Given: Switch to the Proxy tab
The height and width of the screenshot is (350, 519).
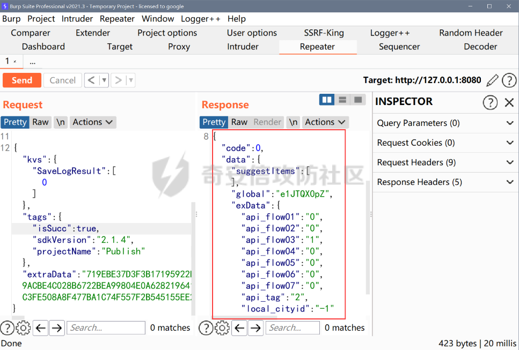Looking at the screenshot, I should click(179, 47).
